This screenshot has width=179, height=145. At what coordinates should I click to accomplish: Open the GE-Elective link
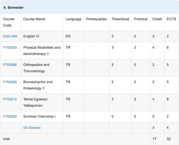coord(32,128)
